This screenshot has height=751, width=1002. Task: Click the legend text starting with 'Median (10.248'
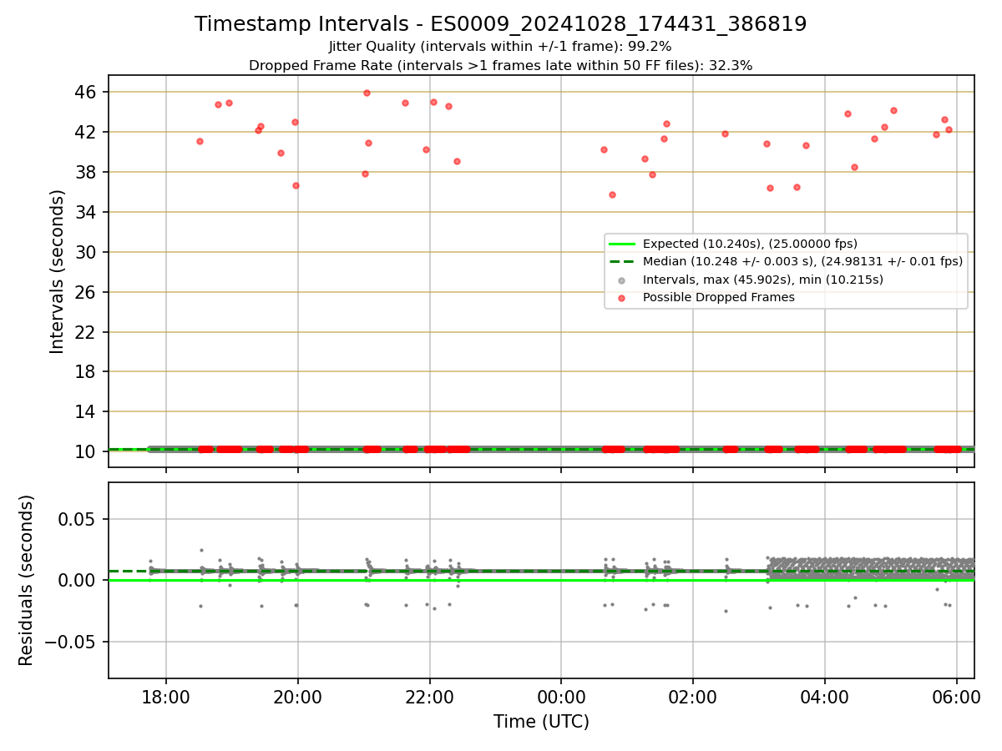click(x=802, y=261)
